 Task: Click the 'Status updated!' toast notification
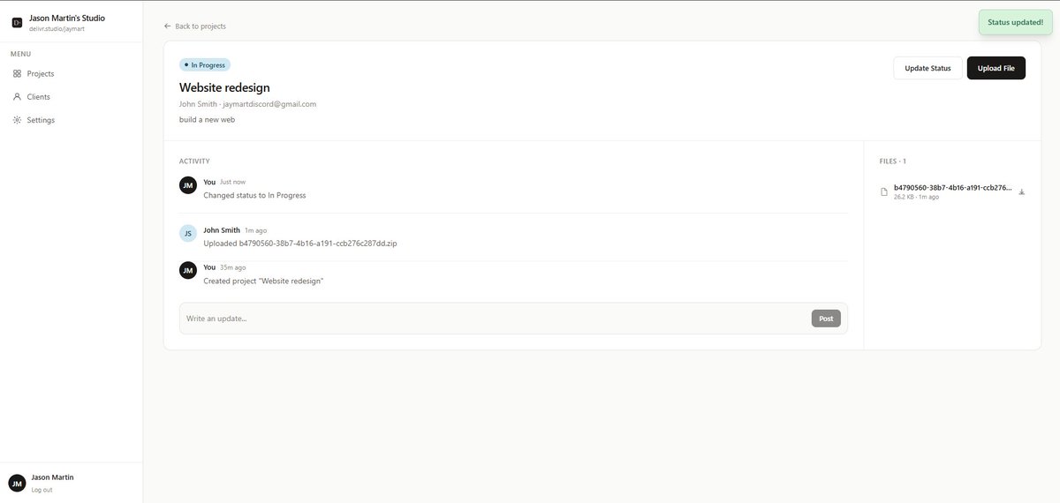pyautogui.click(x=1015, y=22)
